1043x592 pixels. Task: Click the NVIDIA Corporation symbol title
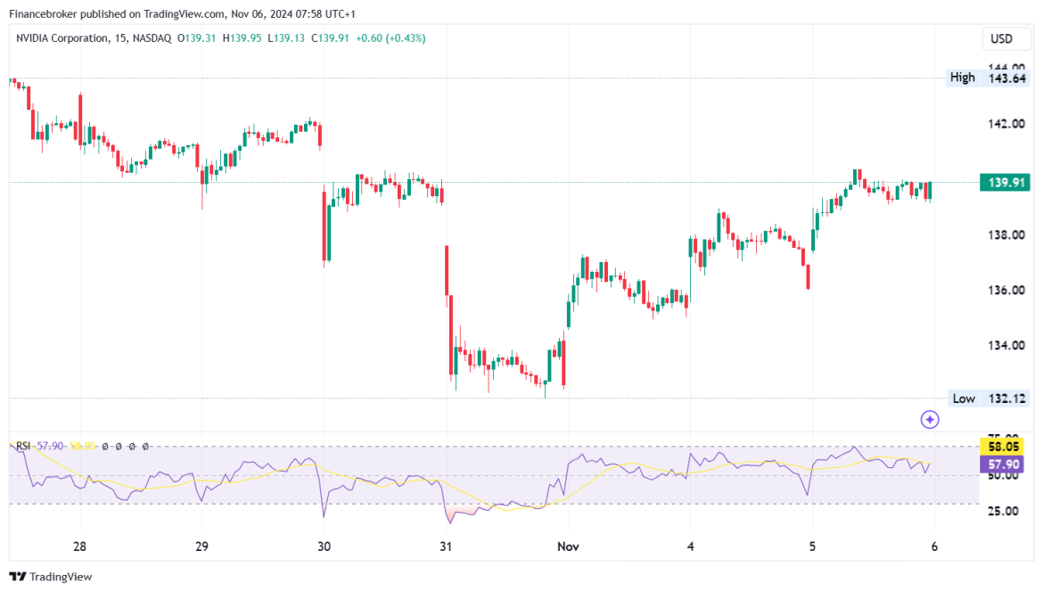coord(62,38)
